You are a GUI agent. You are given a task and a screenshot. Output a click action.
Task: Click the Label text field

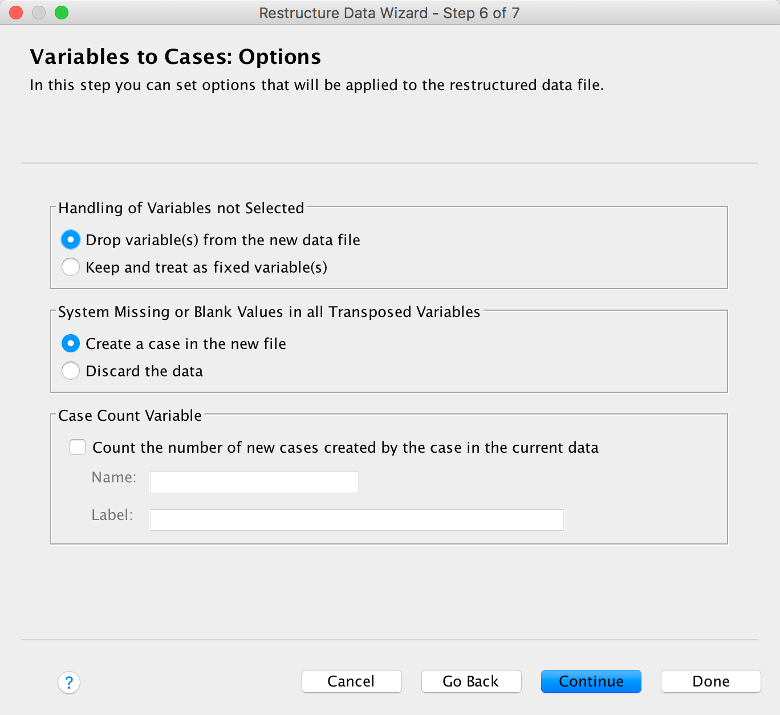tap(356, 520)
